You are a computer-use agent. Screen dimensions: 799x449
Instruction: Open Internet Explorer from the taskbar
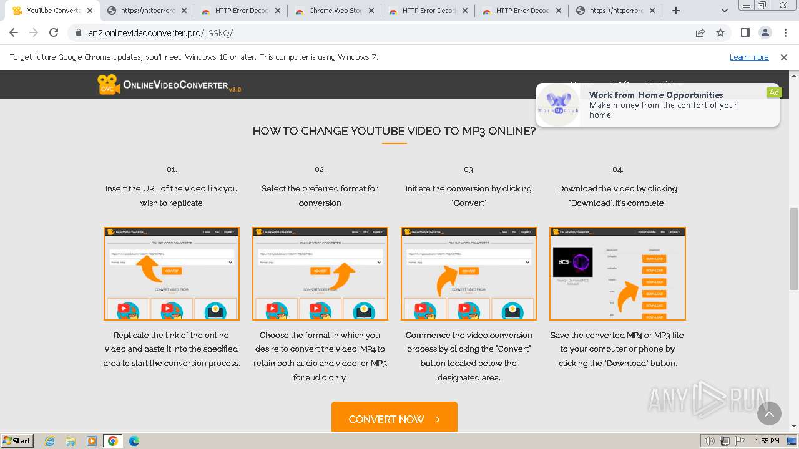50,441
